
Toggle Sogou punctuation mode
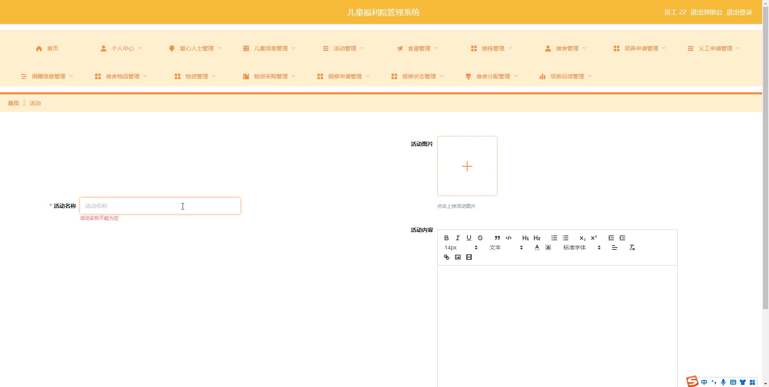coord(714,382)
